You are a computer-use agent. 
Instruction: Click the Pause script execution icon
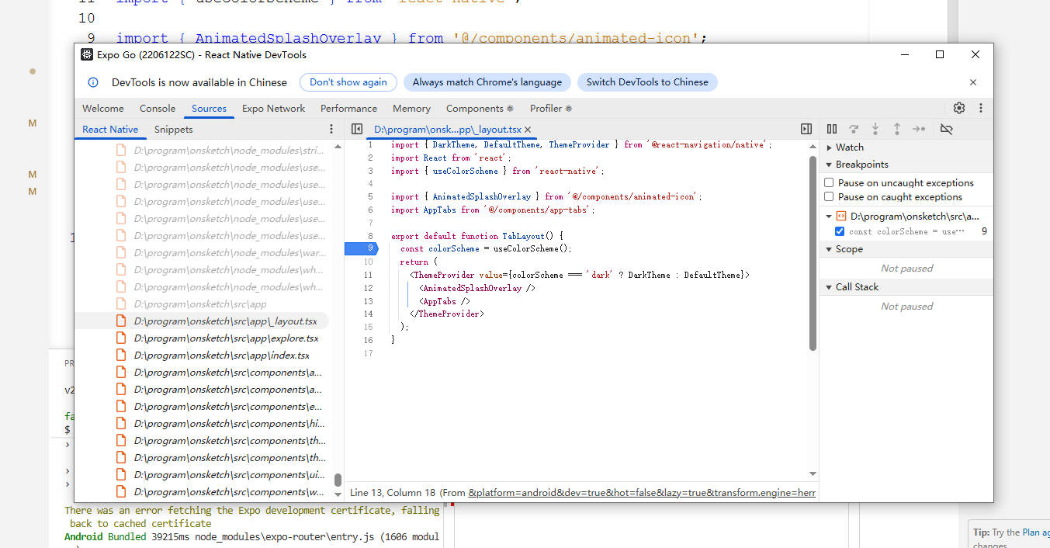pos(831,129)
